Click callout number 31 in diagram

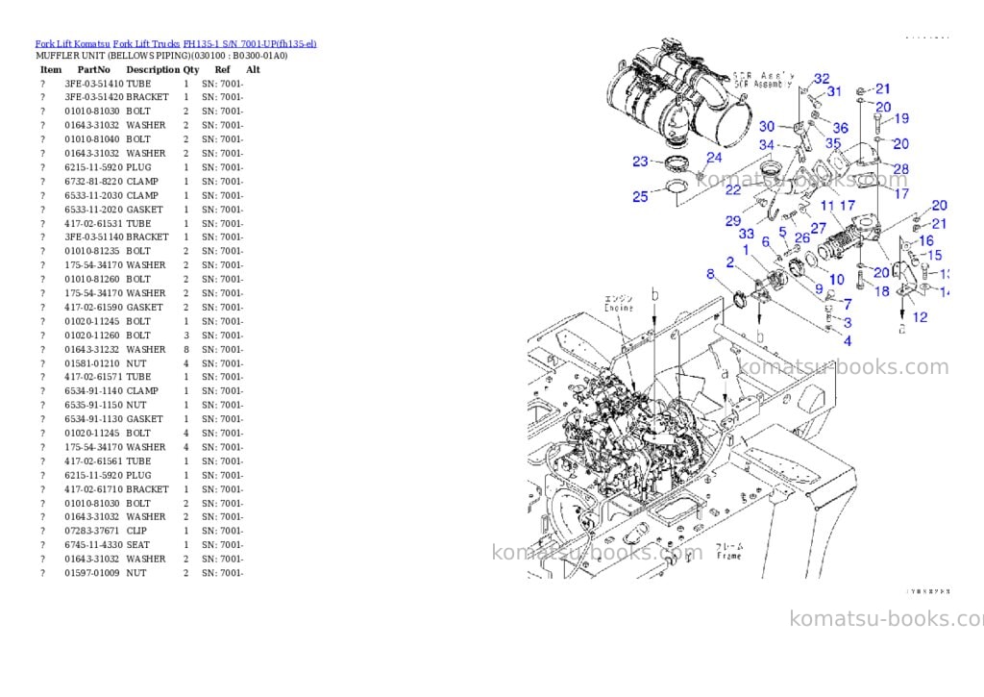[834, 91]
